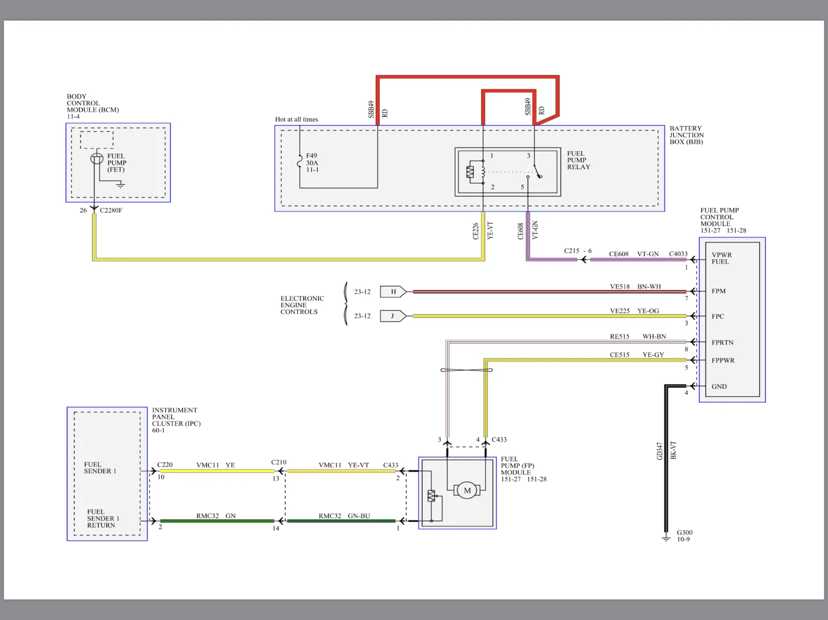Screen dimensions: 828x620
Task: Click the C210 connector label
Action: pos(279,462)
